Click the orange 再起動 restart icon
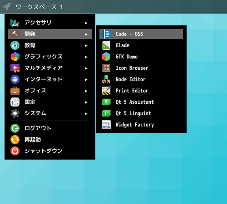The height and width of the screenshot is (204, 227). tap(15, 140)
